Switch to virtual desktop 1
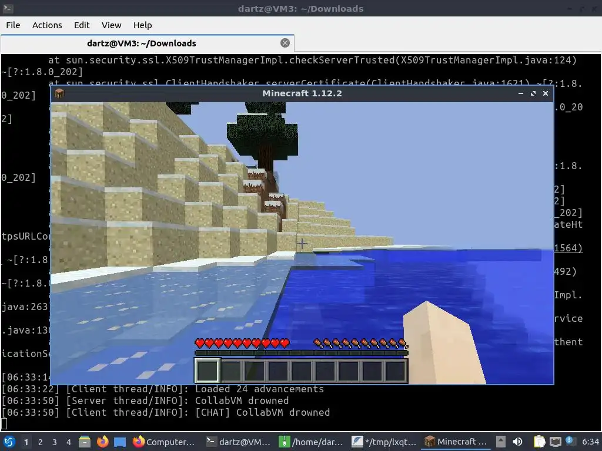The height and width of the screenshot is (451, 602). pyautogui.click(x=26, y=442)
